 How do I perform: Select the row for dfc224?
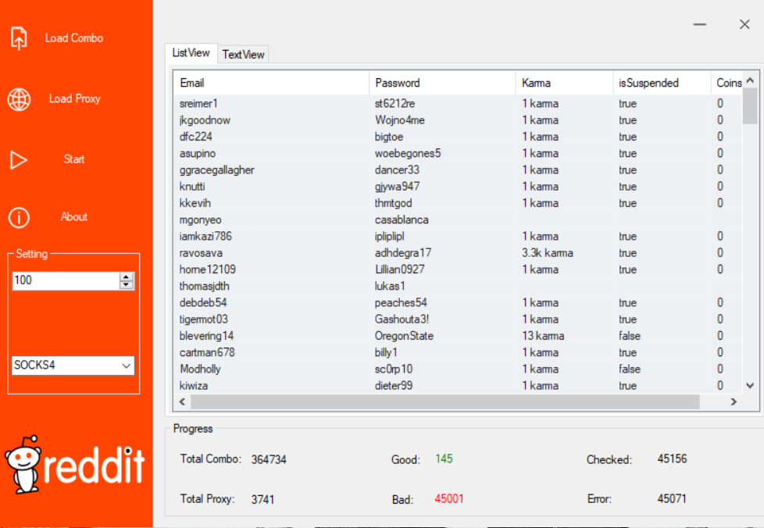pos(458,137)
